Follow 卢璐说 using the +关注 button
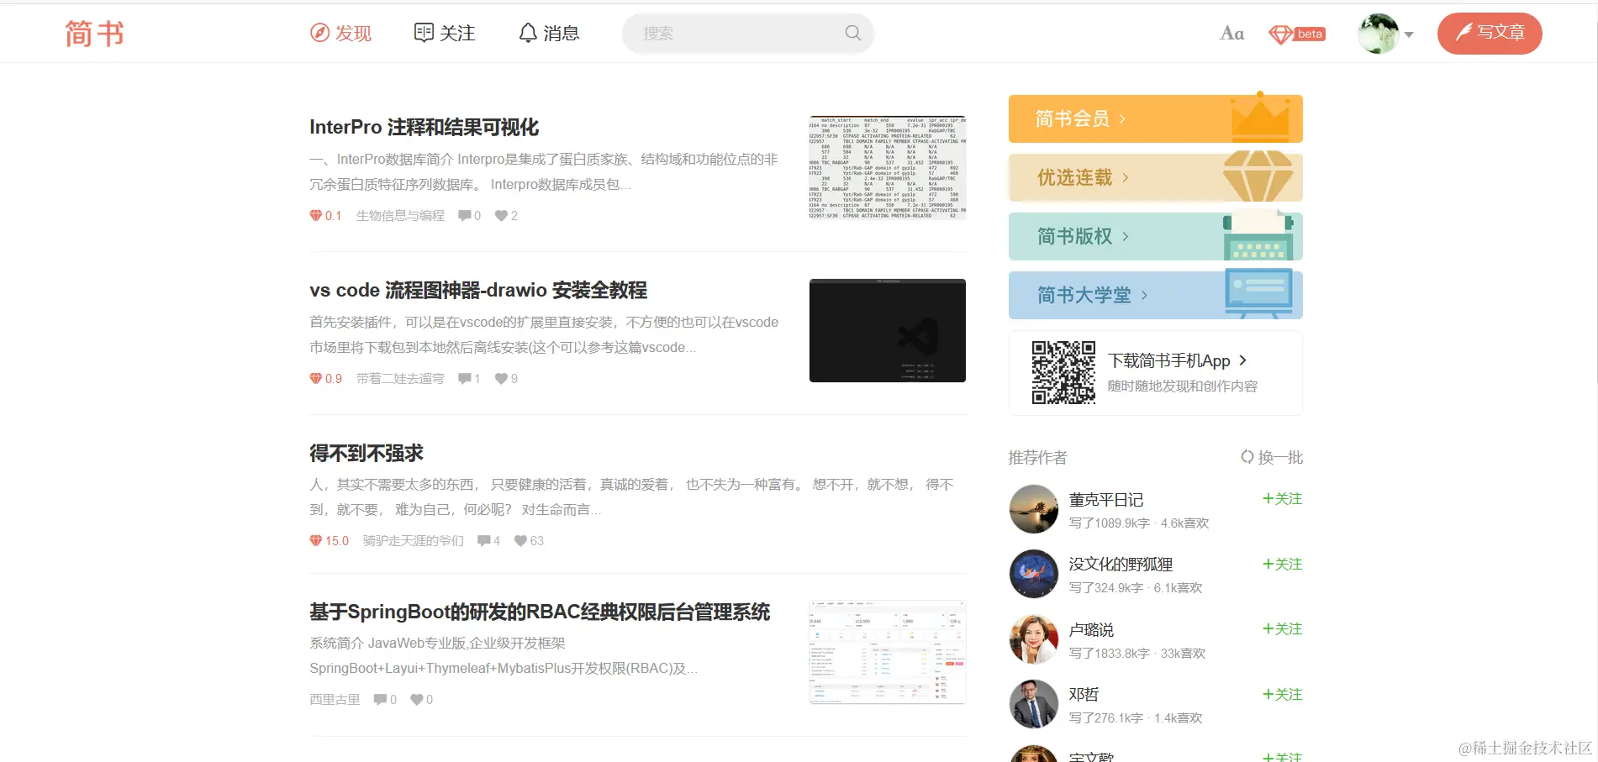 tap(1281, 628)
